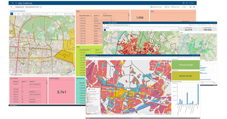Select Info_Flächen row 1053764
This screenshot has width=227, height=119.
point(26,102)
